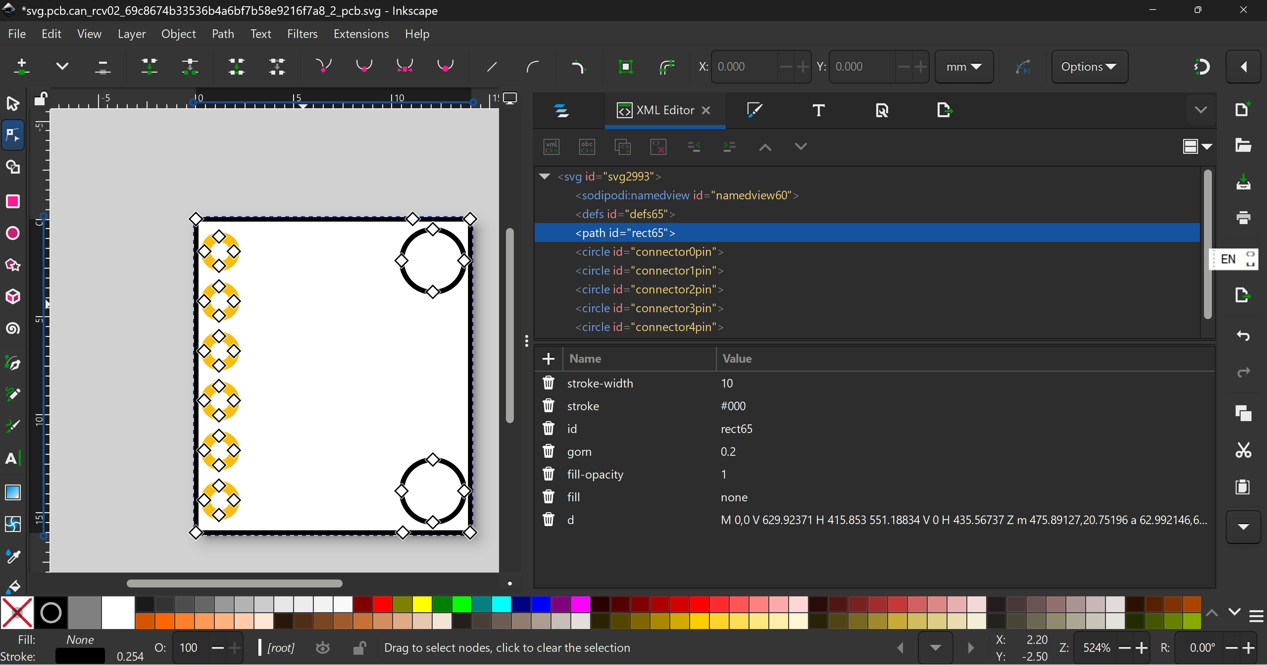Activate the Text tool in toolbox

tap(12, 458)
